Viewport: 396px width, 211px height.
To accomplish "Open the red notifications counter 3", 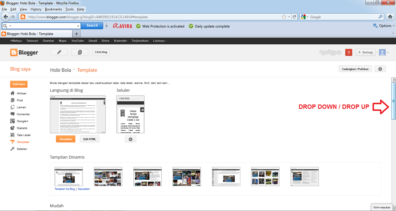I will point(349,52).
